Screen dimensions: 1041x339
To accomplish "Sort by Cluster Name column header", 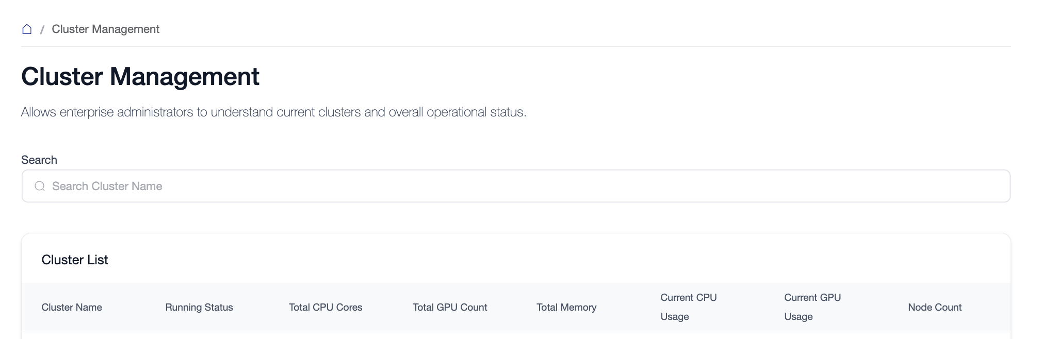I will coord(72,308).
